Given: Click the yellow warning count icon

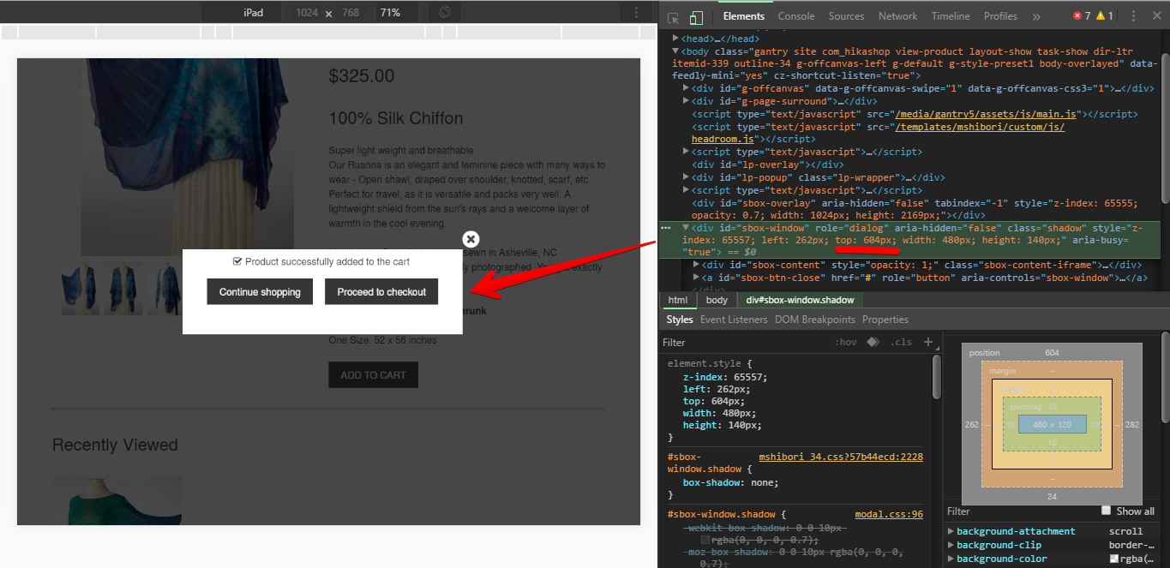Looking at the screenshot, I should click(1101, 16).
